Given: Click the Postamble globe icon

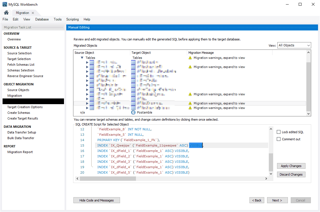Looking at the screenshot, I should pos(133,112).
